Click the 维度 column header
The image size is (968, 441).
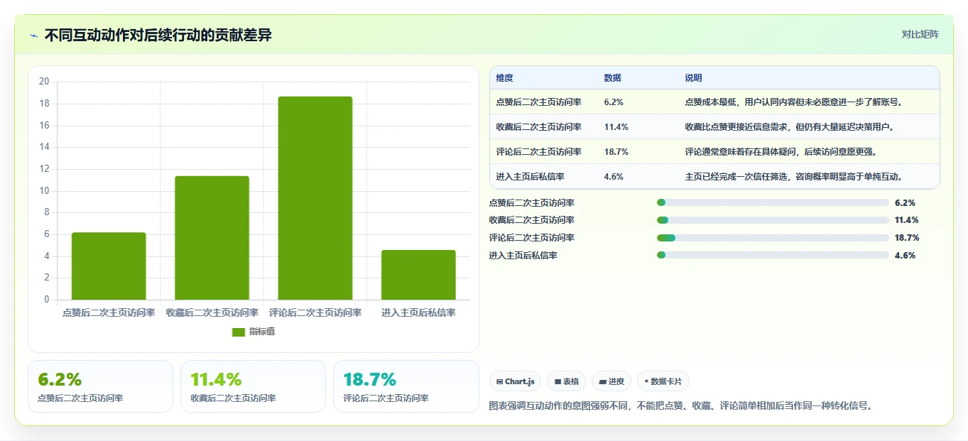click(504, 78)
